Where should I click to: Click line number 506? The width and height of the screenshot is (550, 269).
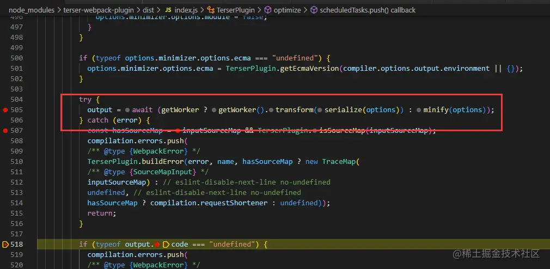(17, 120)
